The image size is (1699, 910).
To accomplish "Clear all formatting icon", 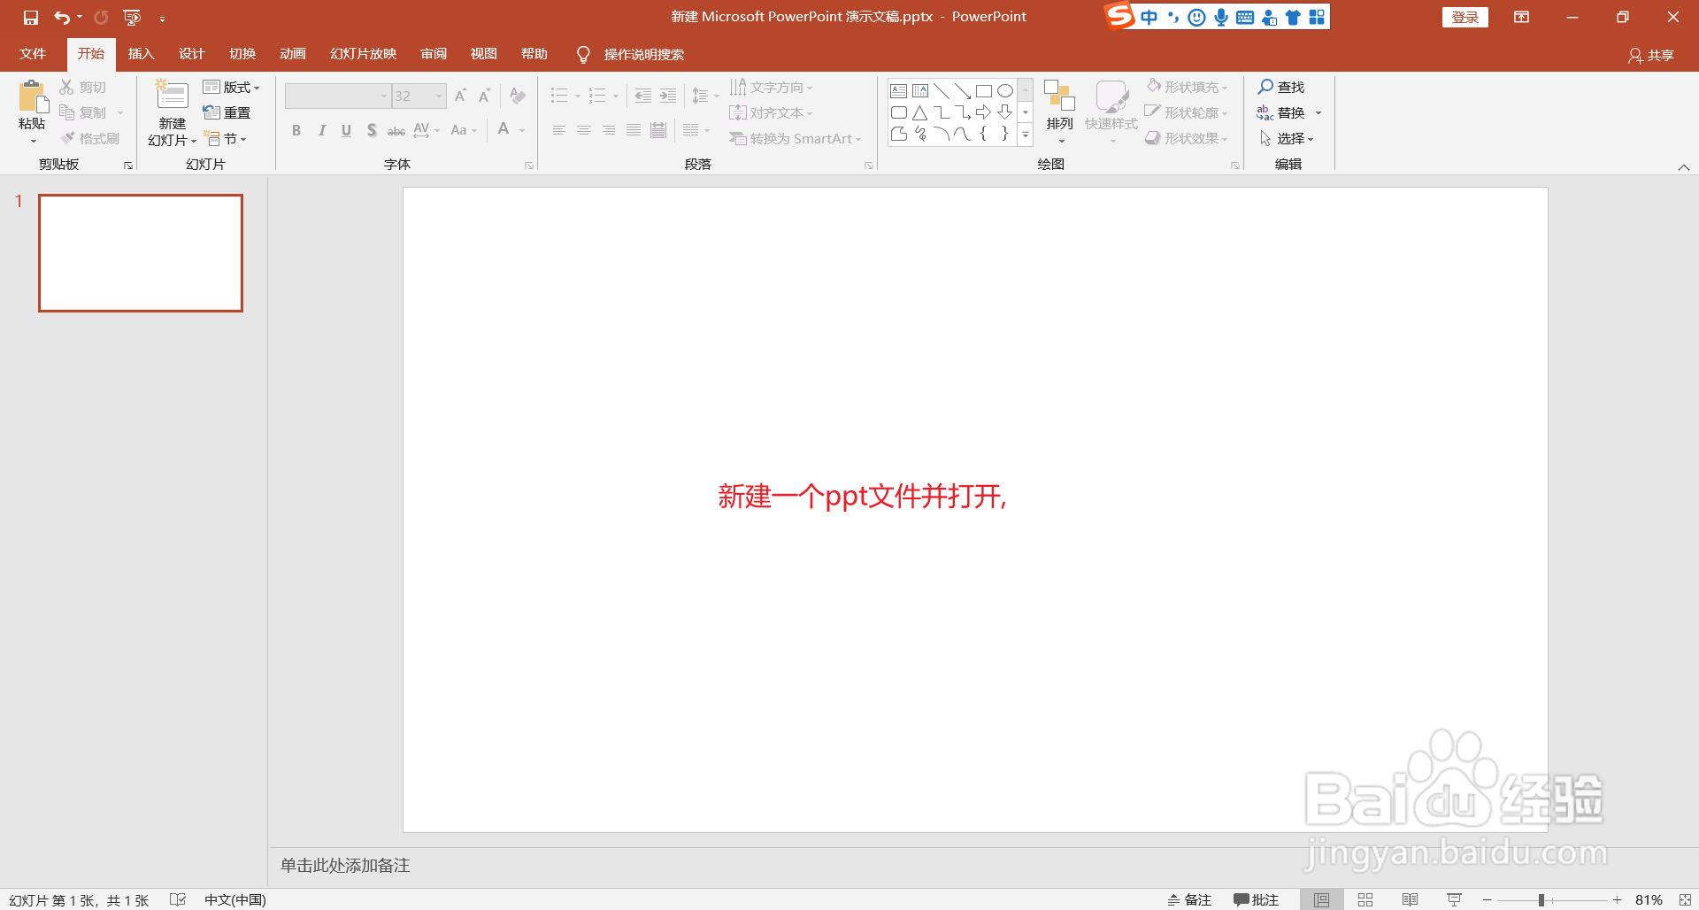I will coord(518,96).
